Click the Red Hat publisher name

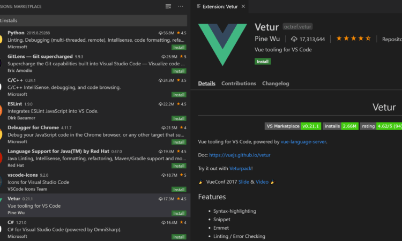coord(16,165)
